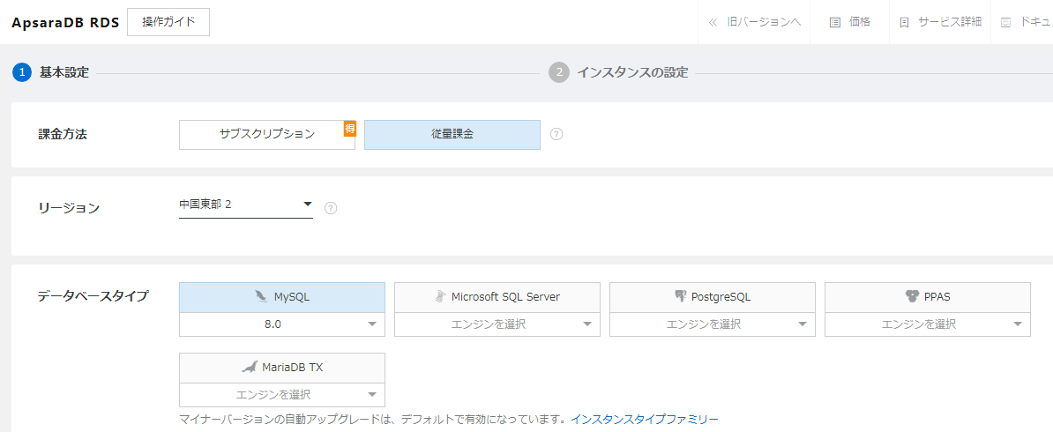
Task: Open PostgreSQL engine selection dropdown
Action: tap(713, 324)
